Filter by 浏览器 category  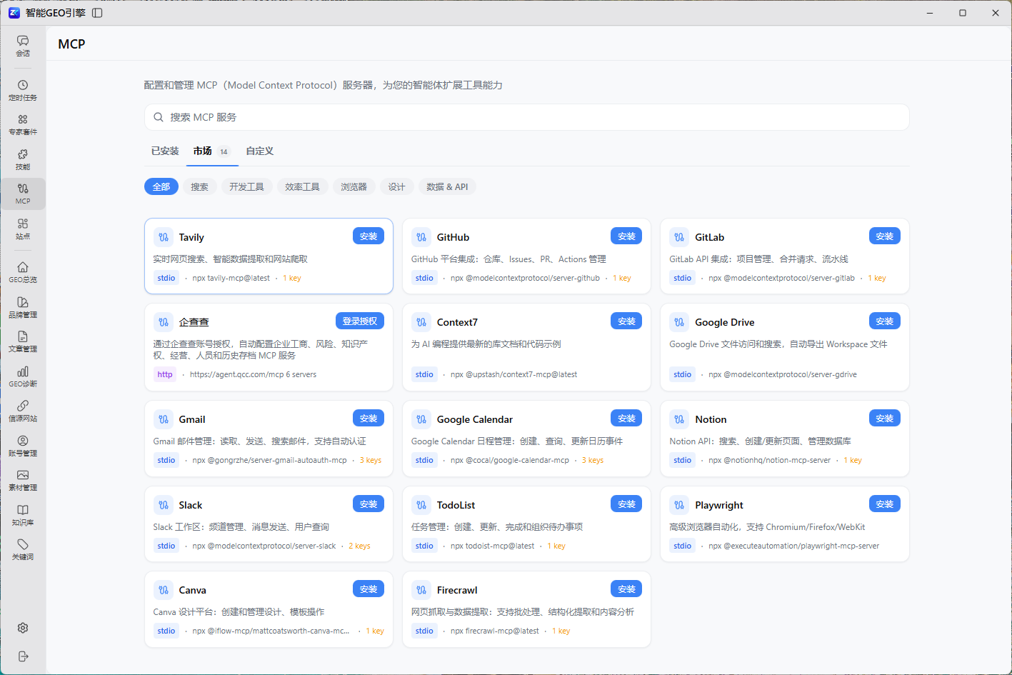(354, 187)
